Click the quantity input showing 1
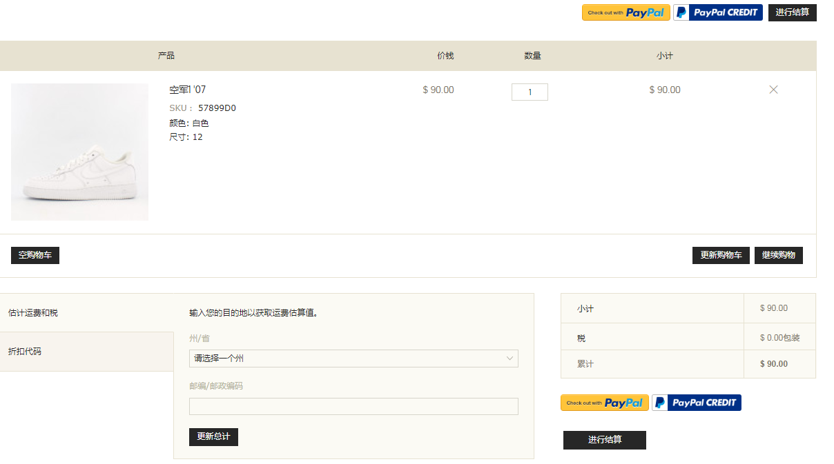Viewport: 834px width, 464px height. pyautogui.click(x=530, y=92)
